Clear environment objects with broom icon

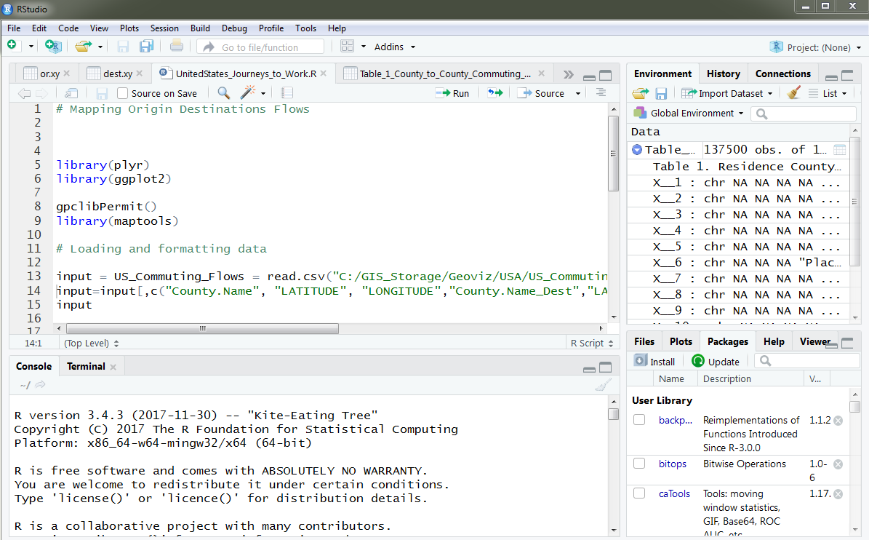click(794, 93)
